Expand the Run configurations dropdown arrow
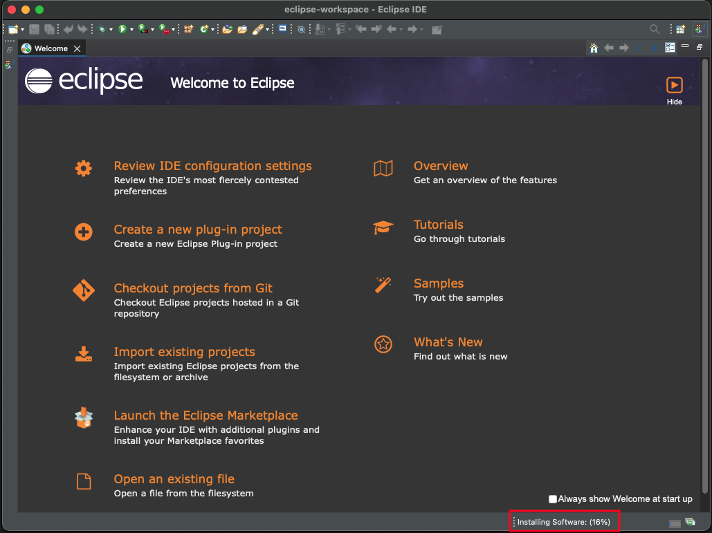Image resolution: width=712 pixels, height=533 pixels. tap(131, 30)
